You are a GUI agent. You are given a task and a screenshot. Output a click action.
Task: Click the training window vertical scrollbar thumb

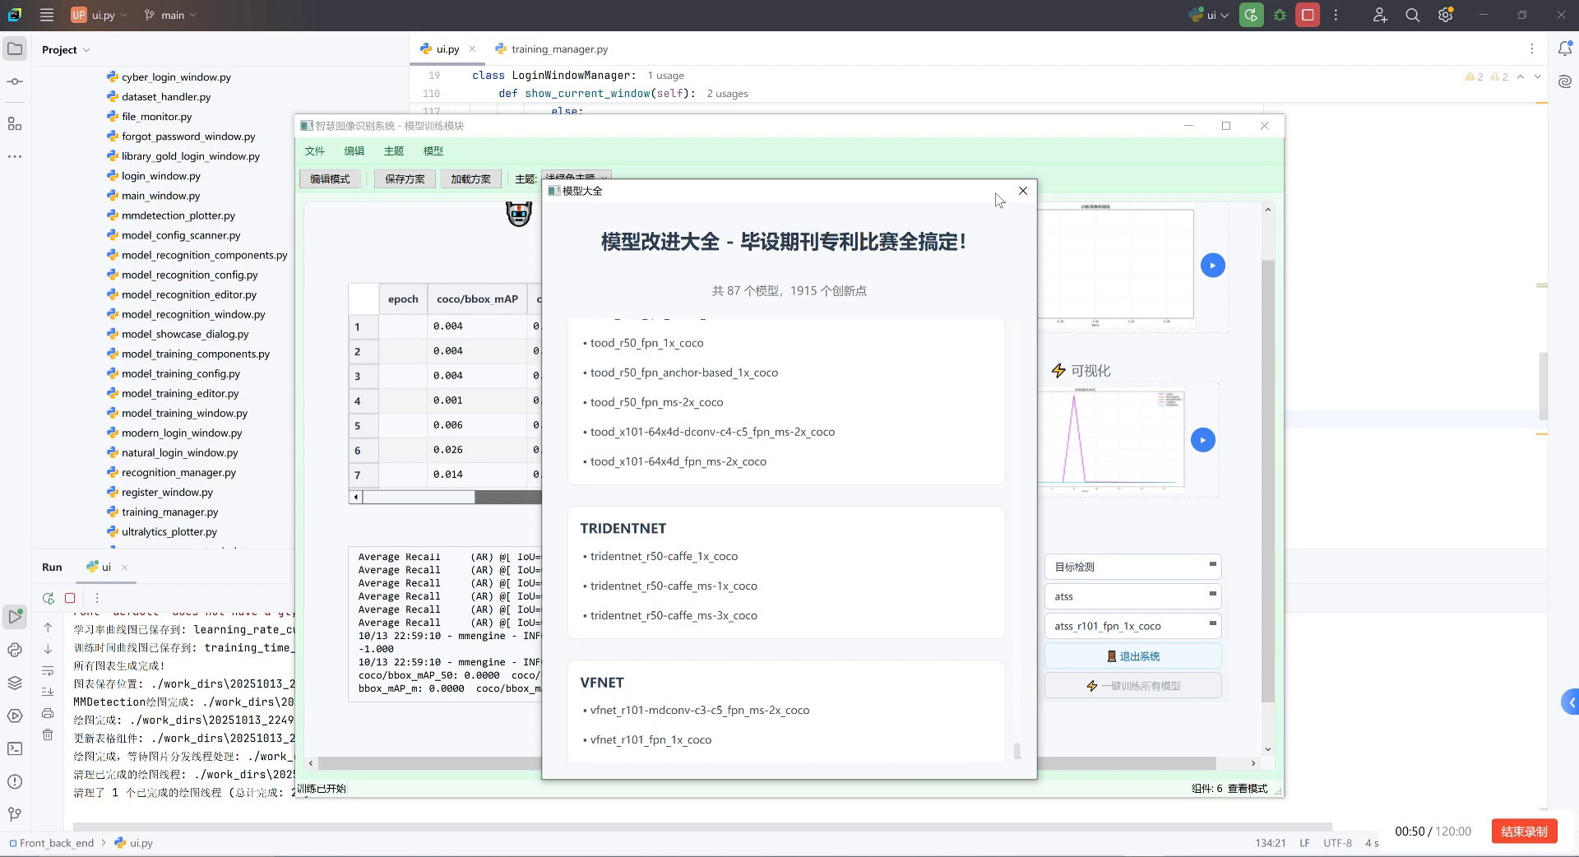tap(1267, 479)
